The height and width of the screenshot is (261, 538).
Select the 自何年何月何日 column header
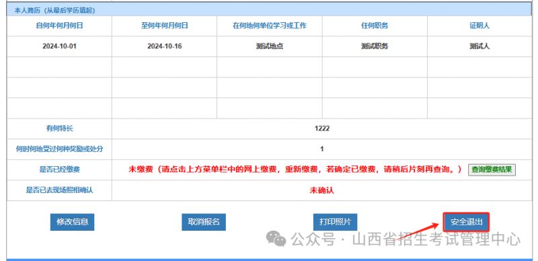59,26
